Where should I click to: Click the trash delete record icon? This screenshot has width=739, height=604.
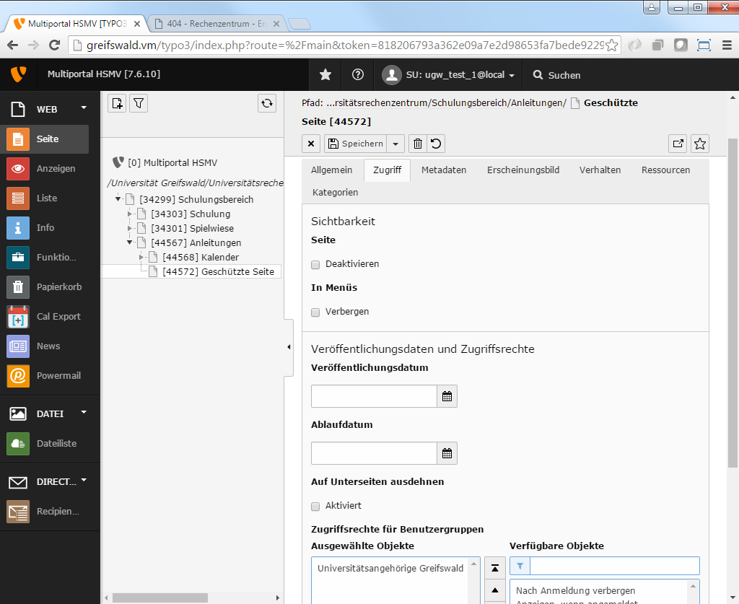pyautogui.click(x=417, y=144)
